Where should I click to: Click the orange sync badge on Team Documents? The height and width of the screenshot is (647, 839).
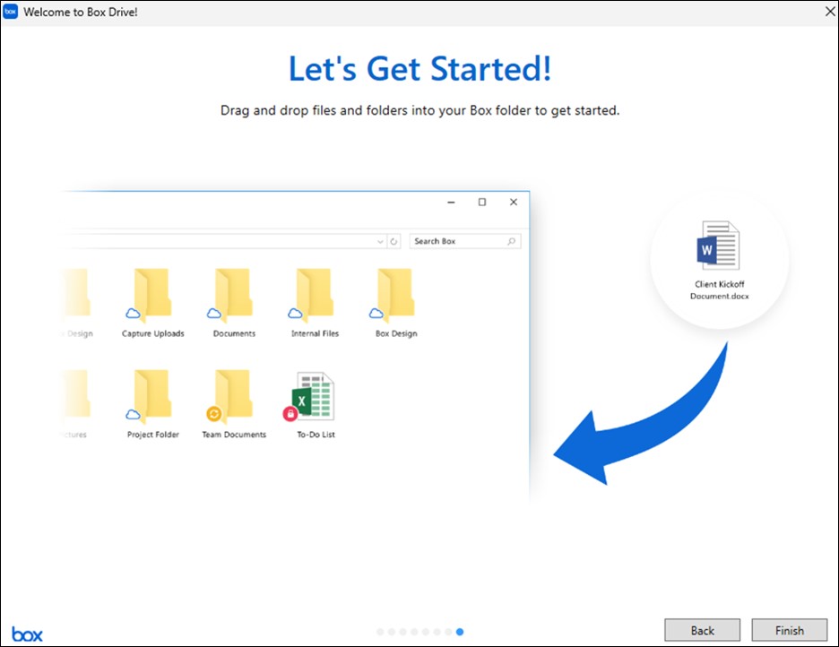tap(213, 413)
